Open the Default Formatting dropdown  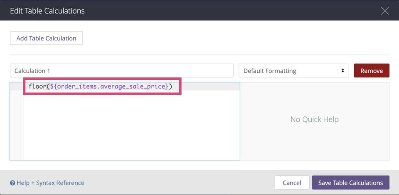coord(294,71)
